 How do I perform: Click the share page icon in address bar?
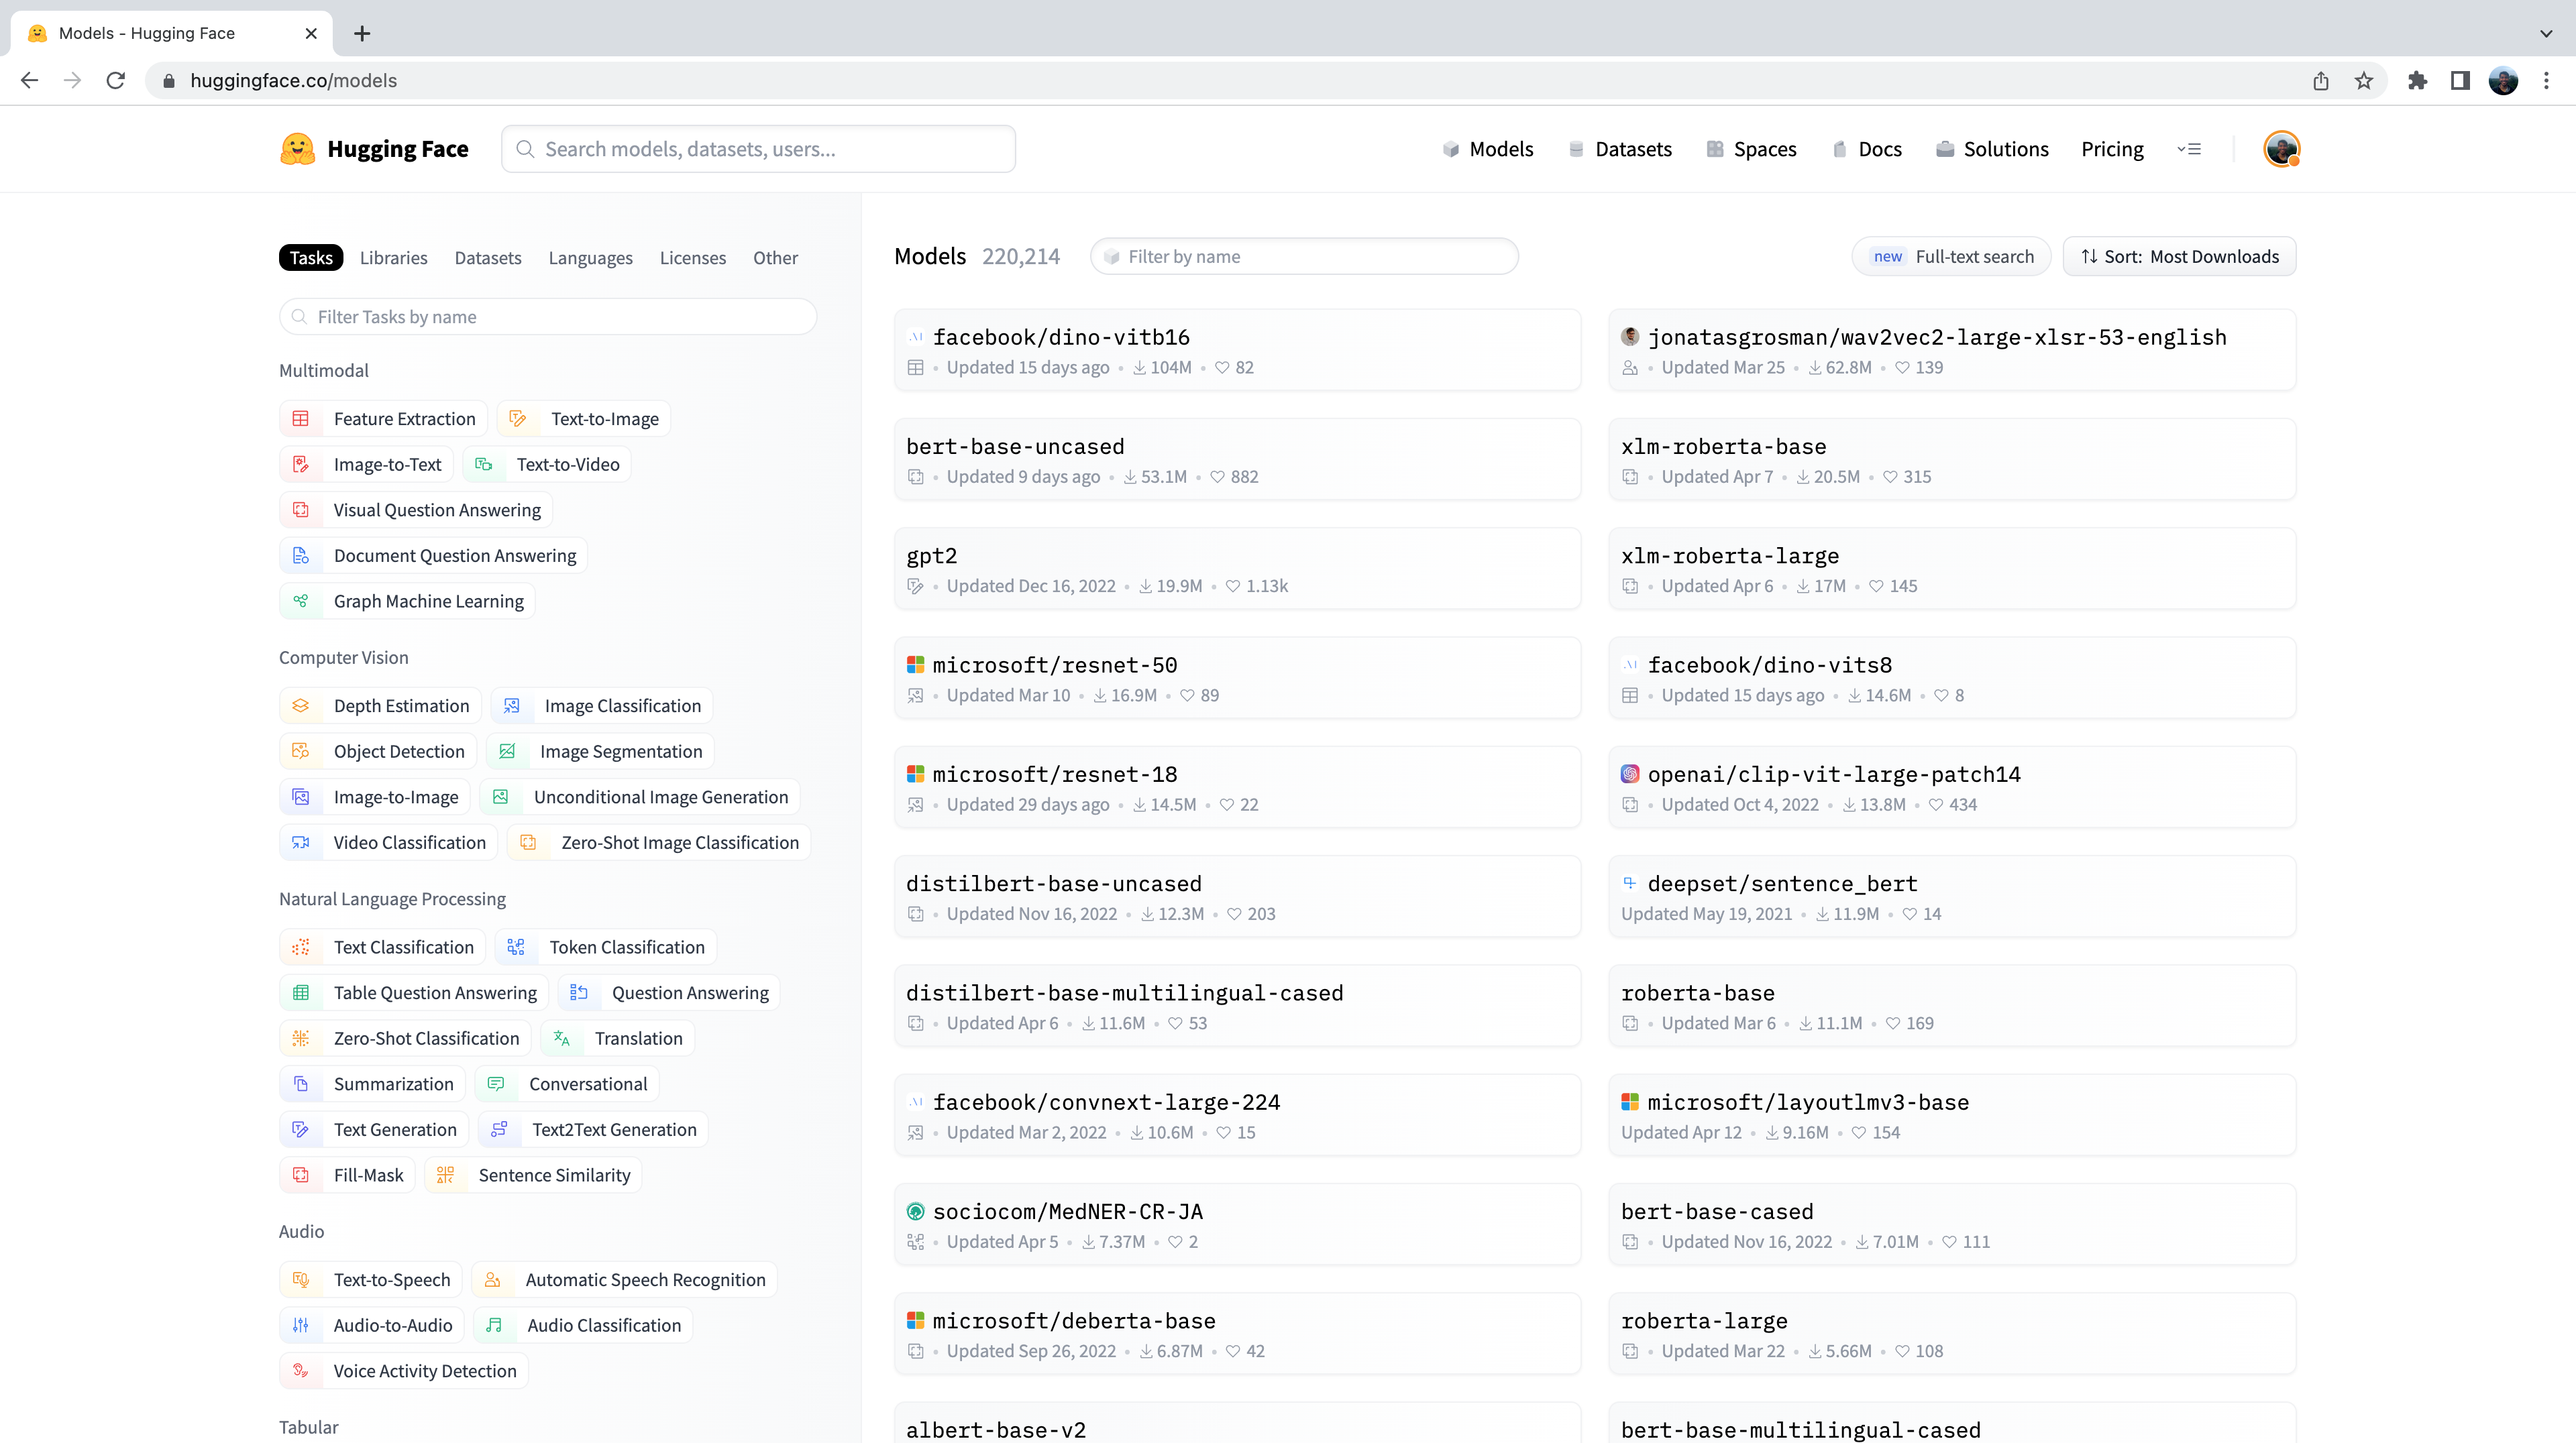pyautogui.click(x=2321, y=81)
